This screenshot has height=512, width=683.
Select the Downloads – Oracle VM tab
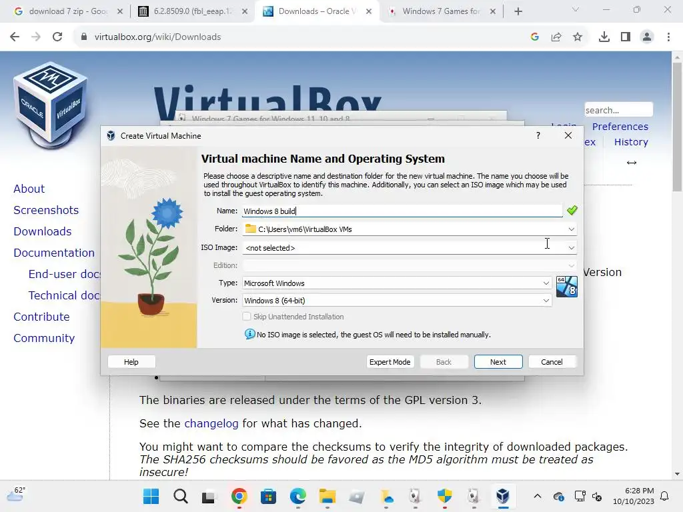click(x=317, y=11)
